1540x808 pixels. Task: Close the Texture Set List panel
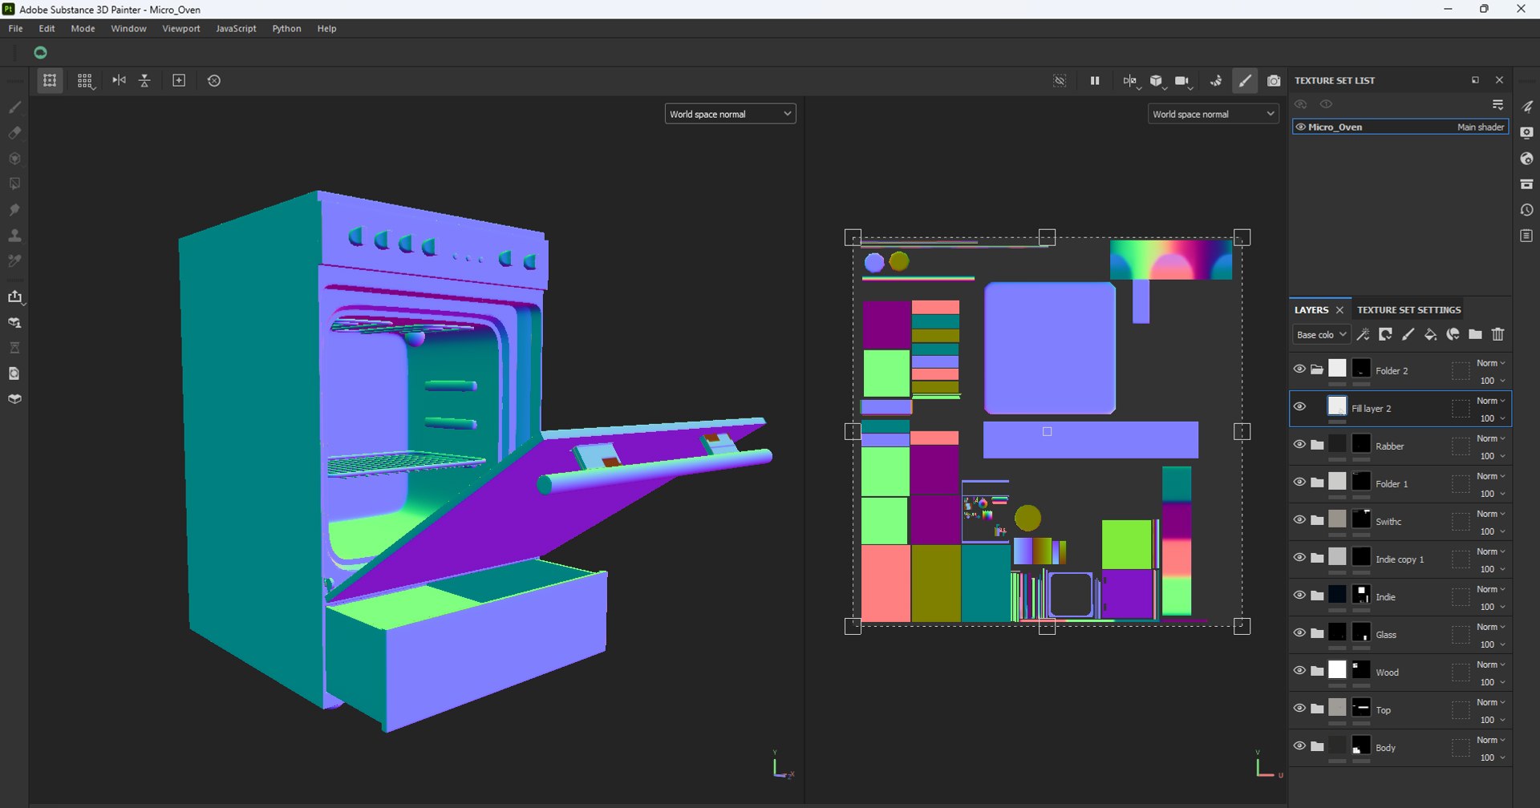1499,80
